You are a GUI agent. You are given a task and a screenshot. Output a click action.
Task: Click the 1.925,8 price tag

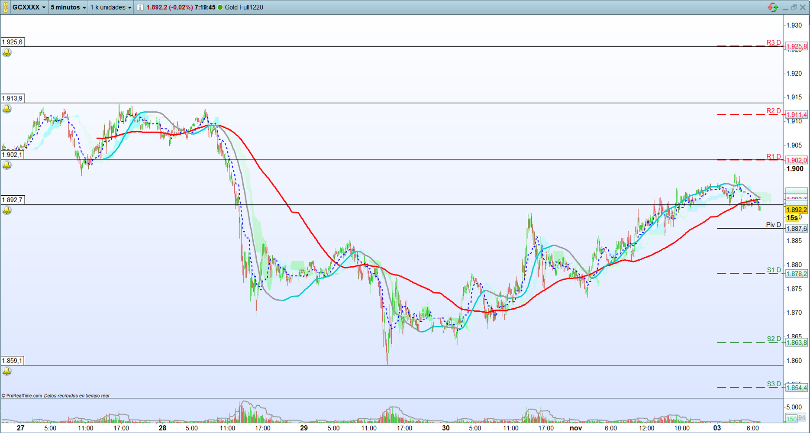pyautogui.click(x=797, y=46)
